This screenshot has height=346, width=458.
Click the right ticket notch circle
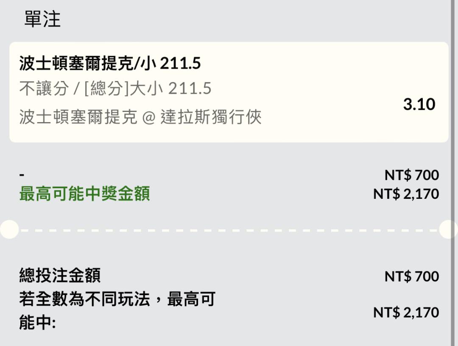click(448, 229)
